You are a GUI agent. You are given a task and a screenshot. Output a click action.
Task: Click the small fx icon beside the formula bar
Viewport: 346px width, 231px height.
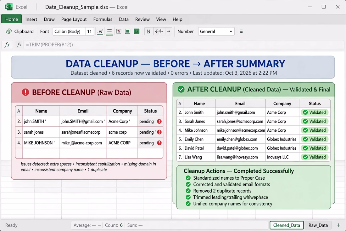coord(19,45)
